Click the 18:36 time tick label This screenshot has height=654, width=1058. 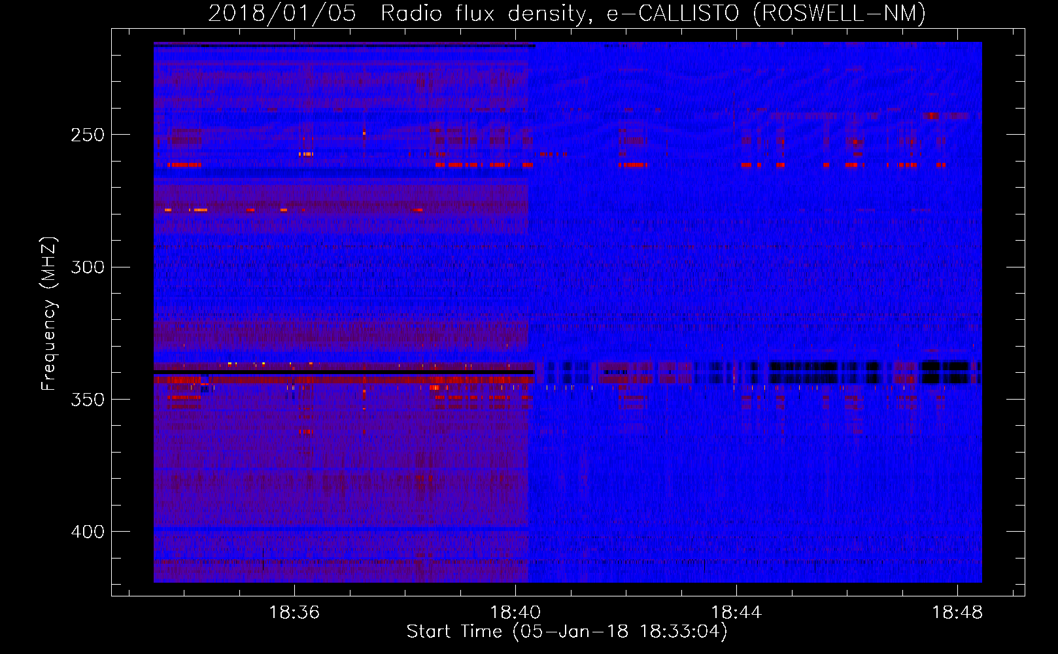(x=294, y=613)
